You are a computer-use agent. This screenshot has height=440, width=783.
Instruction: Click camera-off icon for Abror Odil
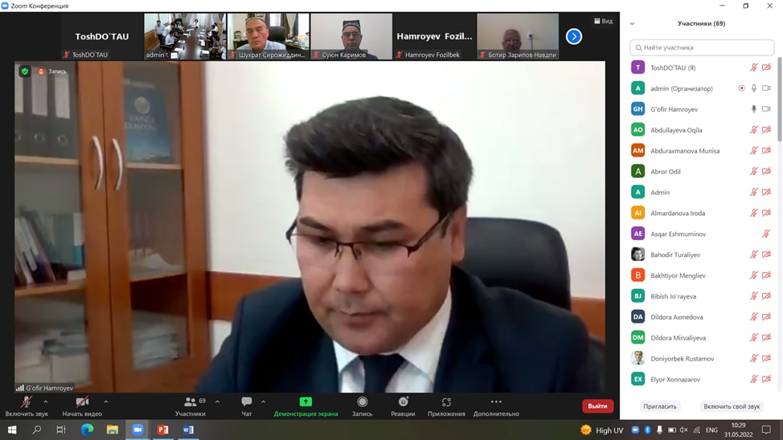pyautogui.click(x=767, y=171)
